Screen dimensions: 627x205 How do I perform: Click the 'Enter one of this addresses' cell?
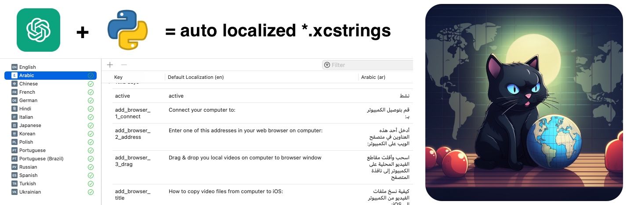click(x=246, y=131)
